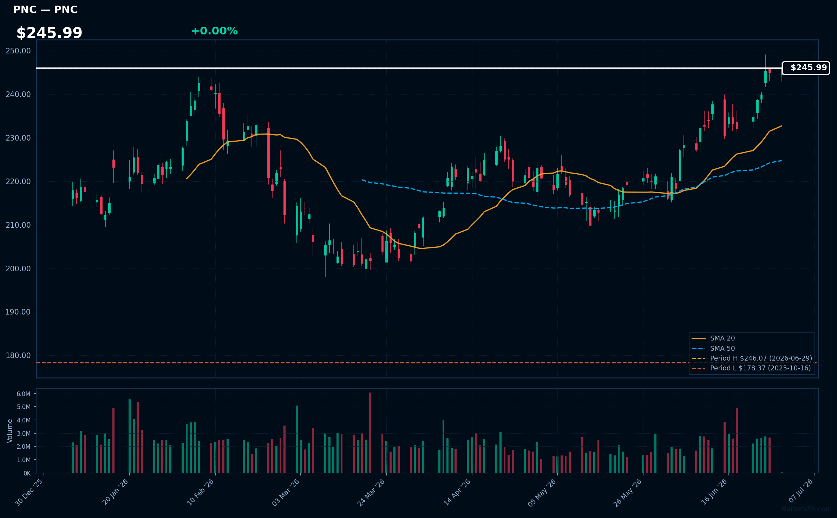Click the tallest red volume bar above 6.0M

click(370, 433)
